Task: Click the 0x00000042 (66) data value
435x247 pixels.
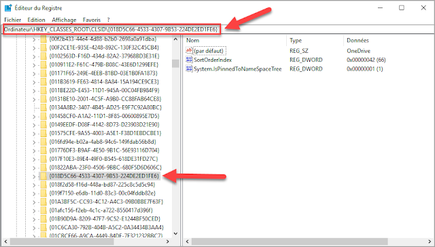Action: [366, 60]
